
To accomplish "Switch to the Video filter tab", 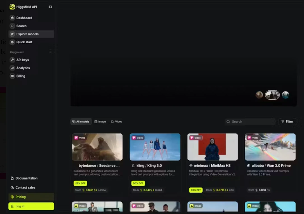I will click(117, 122).
